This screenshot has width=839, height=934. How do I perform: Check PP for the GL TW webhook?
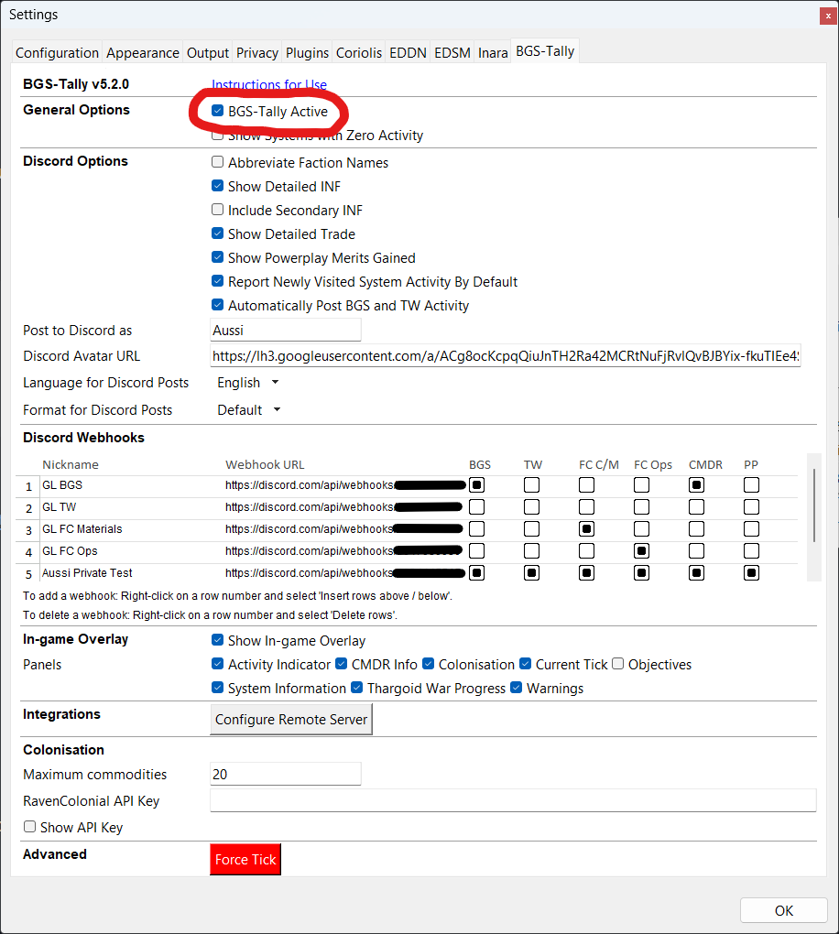tap(751, 507)
